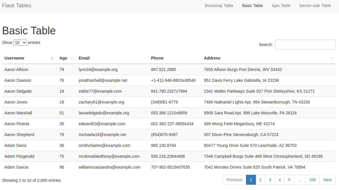Image resolution: width=339 pixels, height=190 pixels.
Task: Sort table by Age sort arrows
Action: 72,58
